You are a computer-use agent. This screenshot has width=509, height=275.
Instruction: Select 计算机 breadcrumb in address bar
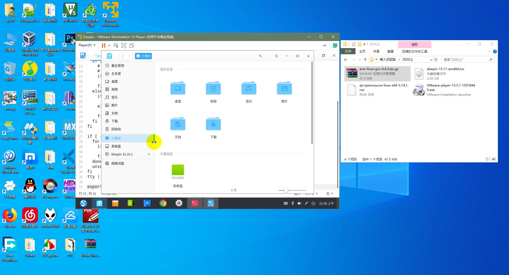[x=143, y=56]
